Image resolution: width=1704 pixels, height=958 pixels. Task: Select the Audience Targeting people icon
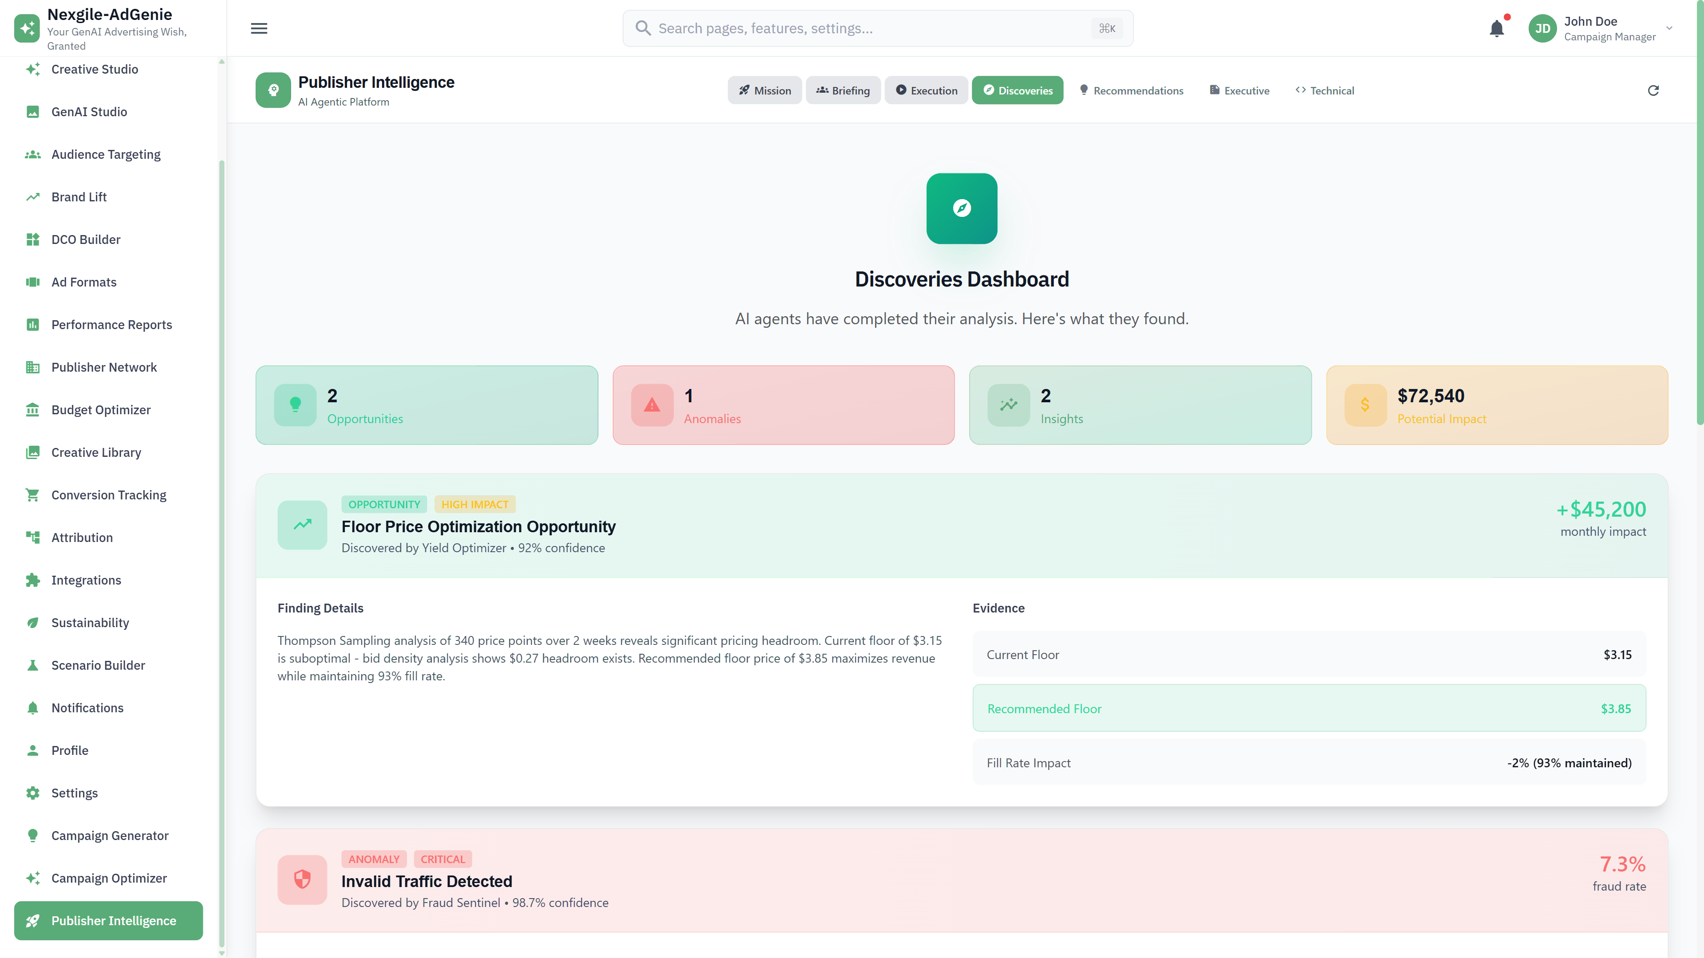coord(33,154)
